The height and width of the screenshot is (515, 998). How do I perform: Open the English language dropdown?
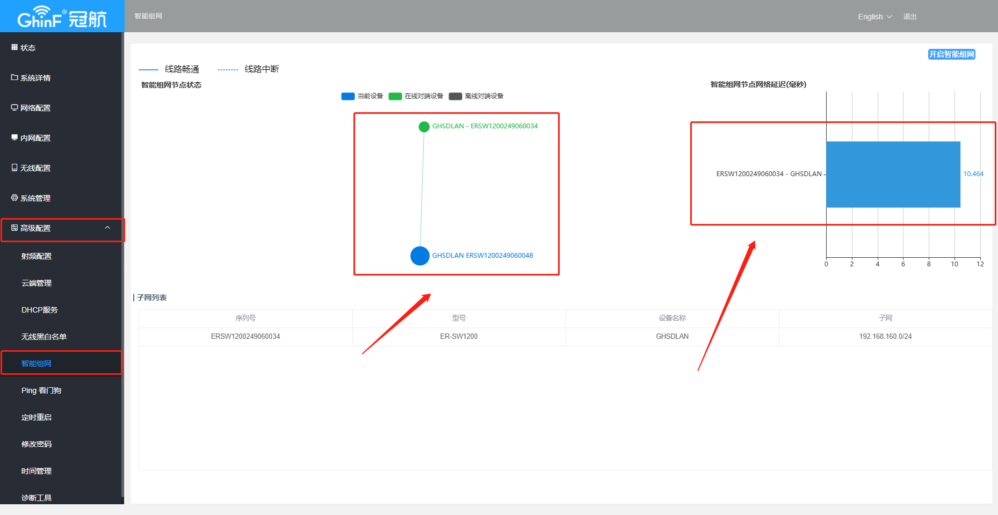pos(874,17)
